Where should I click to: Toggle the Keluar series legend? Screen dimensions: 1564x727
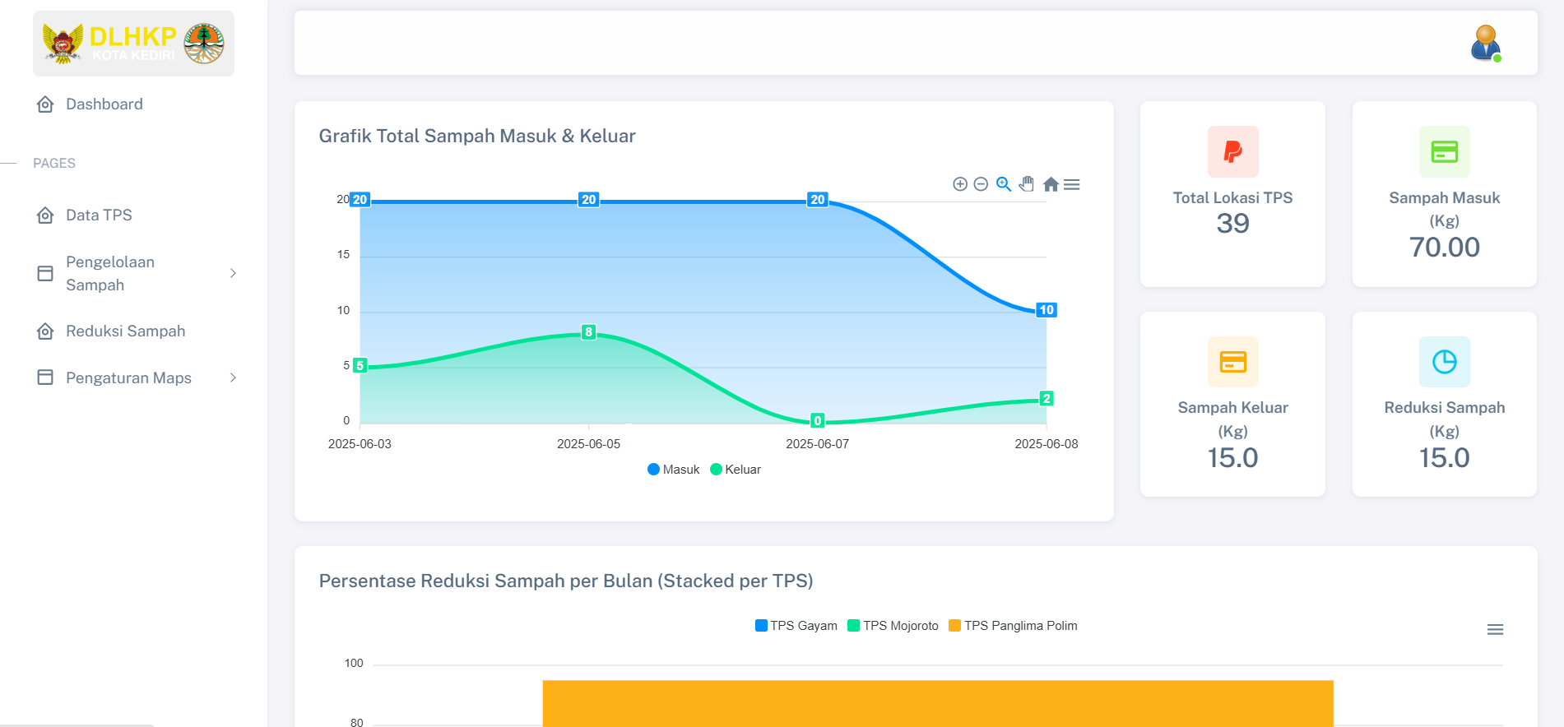736,470
